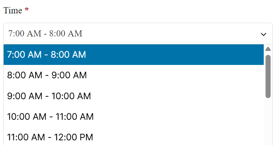
Task: Click the chevron arrow in Time dropdown
Action: (x=263, y=34)
